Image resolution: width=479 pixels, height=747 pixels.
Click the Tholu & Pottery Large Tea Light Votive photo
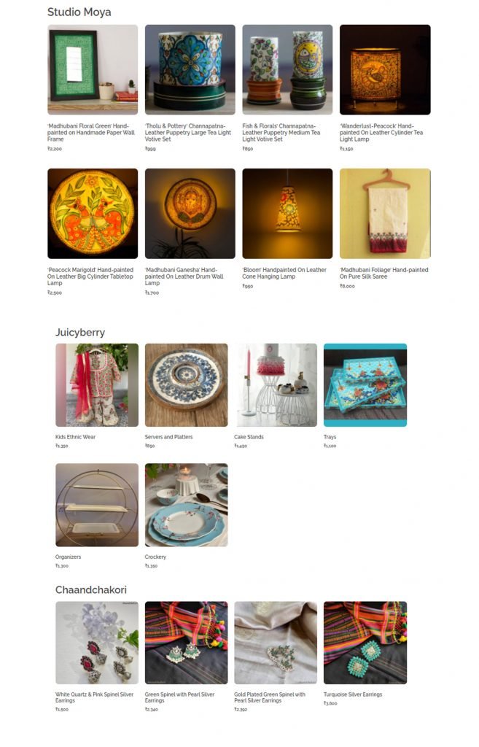pos(190,69)
